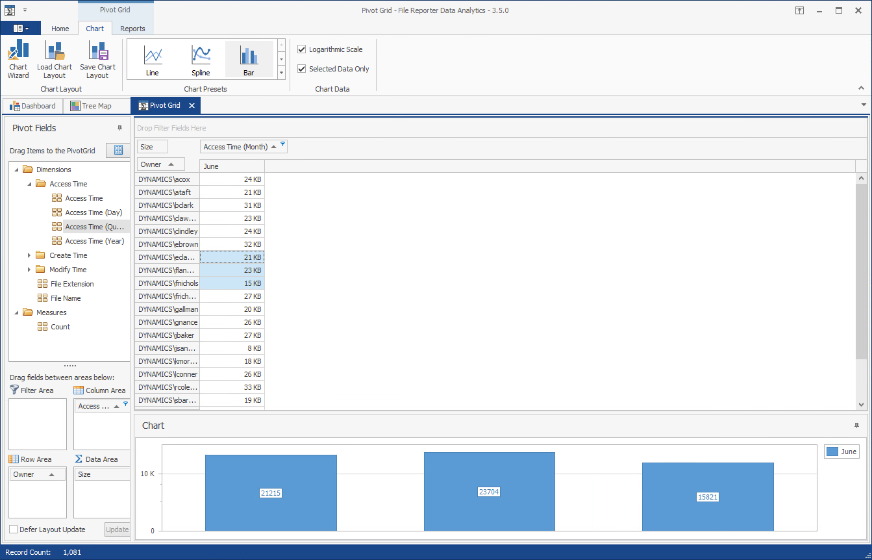Toggle the Selected Data Only checkbox
The height and width of the screenshot is (560, 872).
301,69
